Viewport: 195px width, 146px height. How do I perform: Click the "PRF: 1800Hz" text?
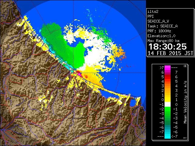[x=159, y=31]
